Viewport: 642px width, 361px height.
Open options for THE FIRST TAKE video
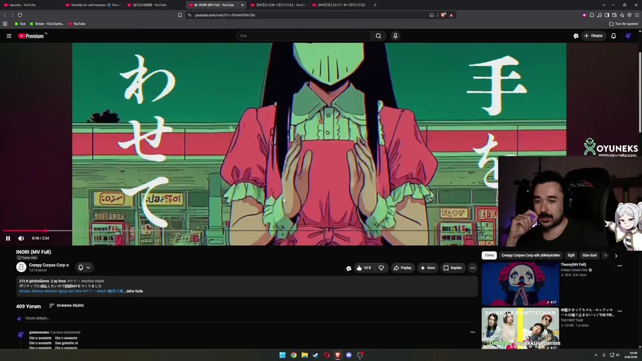point(619,311)
